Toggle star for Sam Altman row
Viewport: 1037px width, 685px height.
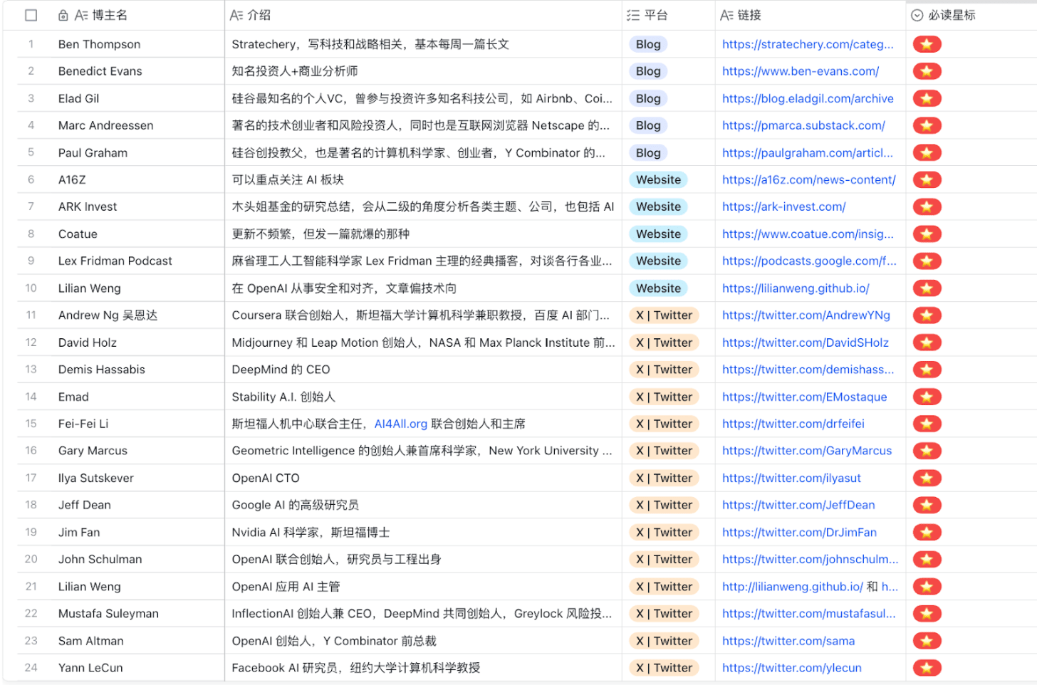tap(927, 641)
